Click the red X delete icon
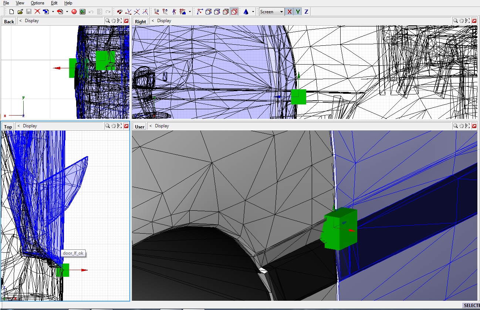 [x=37, y=12]
